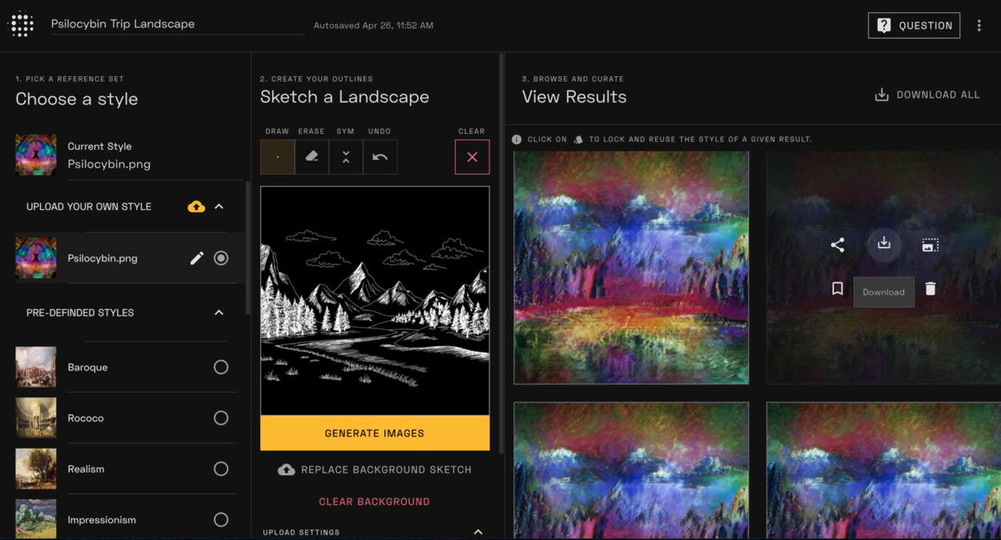
Task: Share the hovered result image
Action: coord(838,245)
